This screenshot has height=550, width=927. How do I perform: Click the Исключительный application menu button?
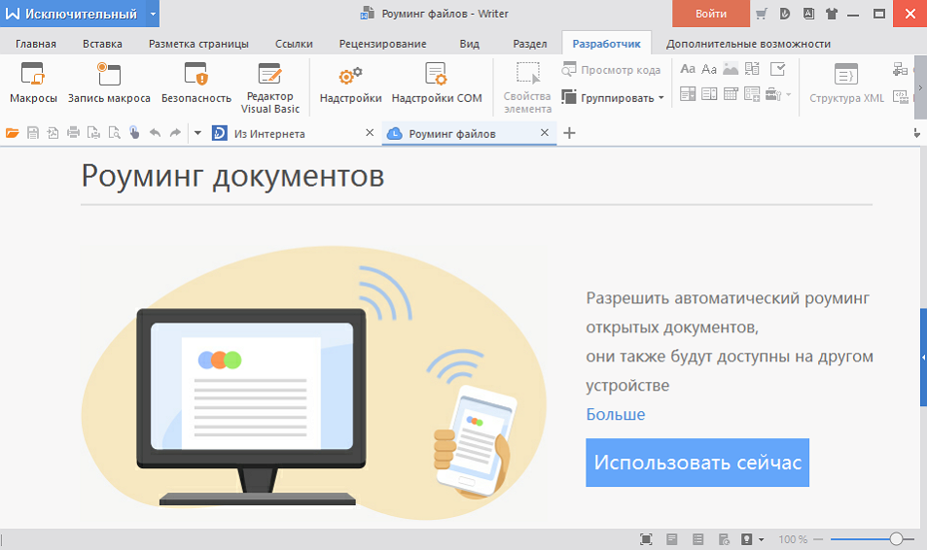click(72, 14)
